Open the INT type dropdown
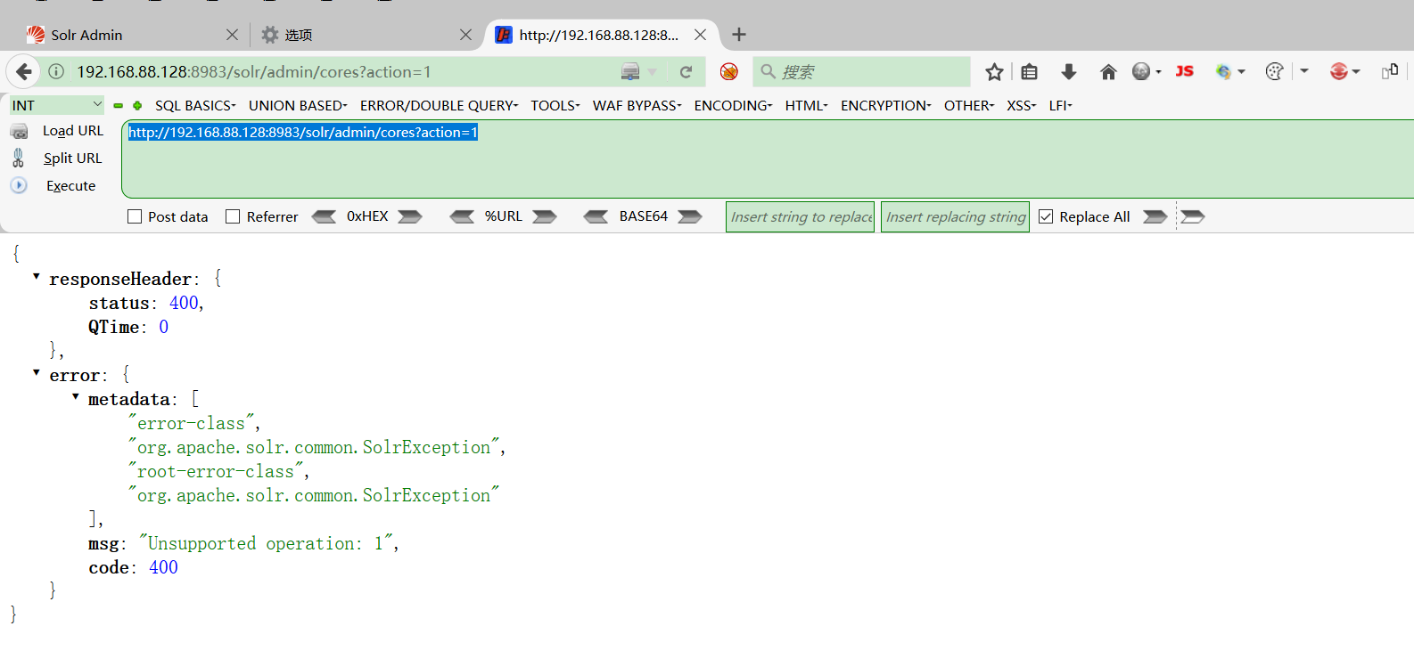The image size is (1414, 667). click(57, 105)
